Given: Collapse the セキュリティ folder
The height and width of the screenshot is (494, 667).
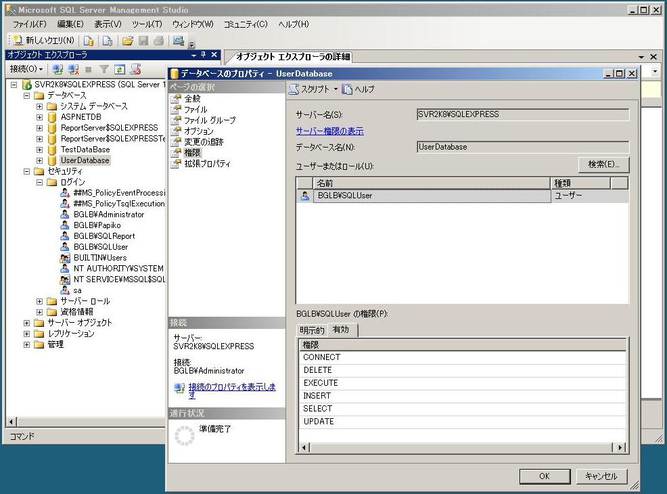Looking at the screenshot, I should (x=27, y=171).
